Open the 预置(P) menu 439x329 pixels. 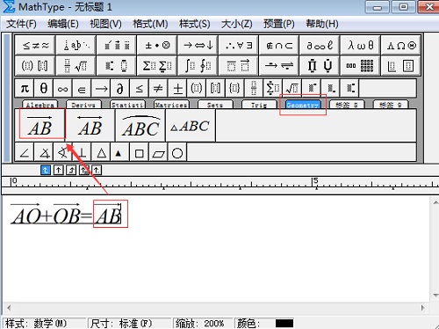(279, 24)
